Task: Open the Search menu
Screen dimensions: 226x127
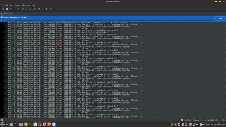Action: [x=17, y=5]
